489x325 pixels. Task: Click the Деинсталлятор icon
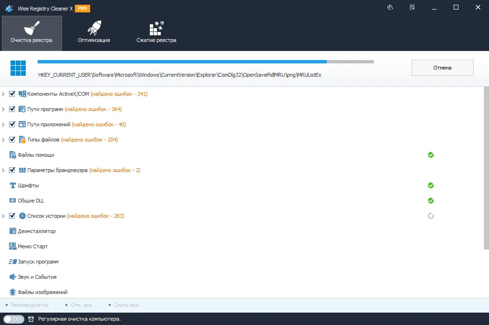pos(13,231)
